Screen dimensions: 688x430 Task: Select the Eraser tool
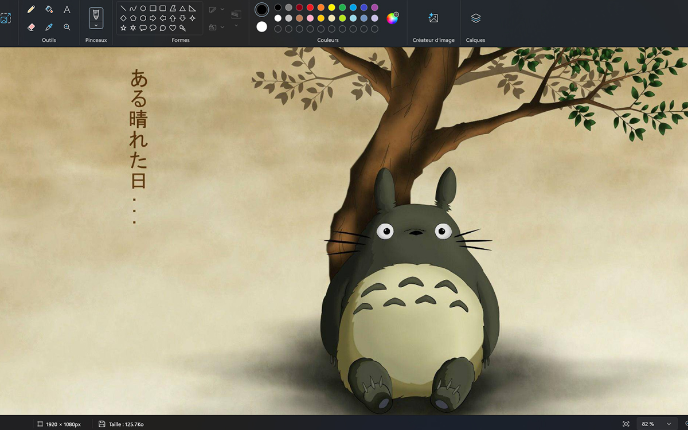point(31,27)
